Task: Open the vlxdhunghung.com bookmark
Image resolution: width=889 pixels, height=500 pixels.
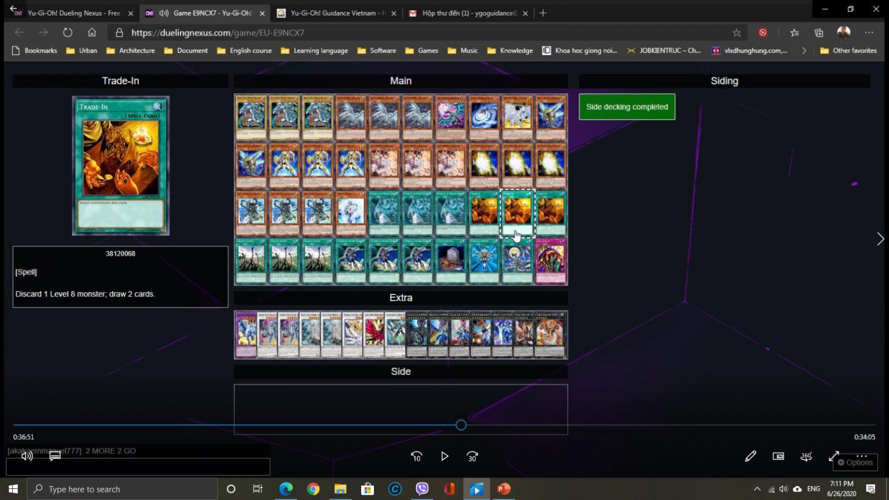Action: tap(750, 50)
